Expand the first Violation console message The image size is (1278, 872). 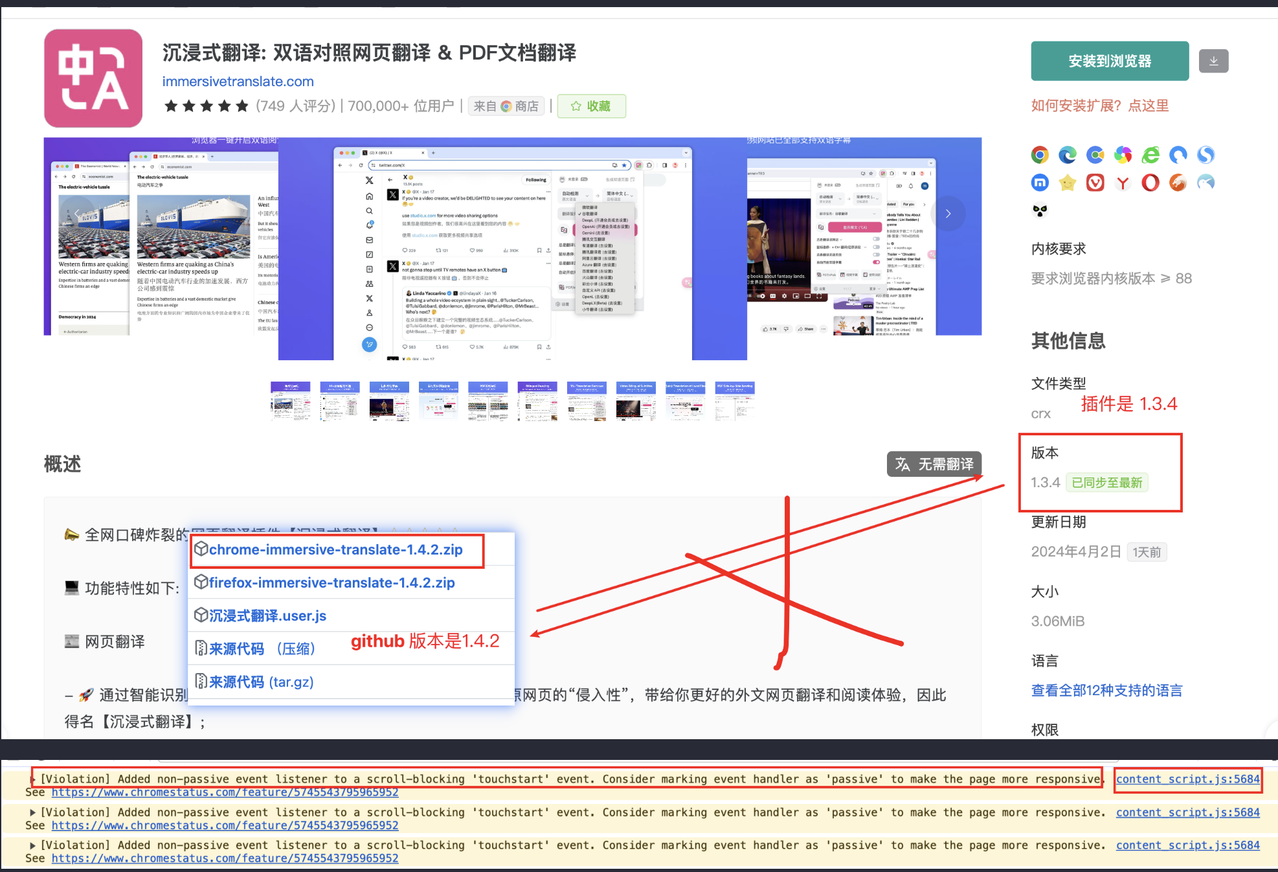tap(33, 779)
